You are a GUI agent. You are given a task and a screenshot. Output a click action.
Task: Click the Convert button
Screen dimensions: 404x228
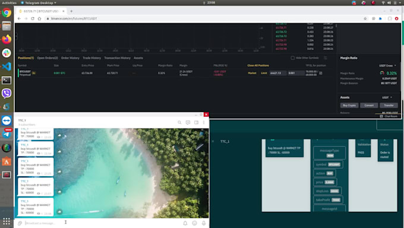tap(369, 105)
